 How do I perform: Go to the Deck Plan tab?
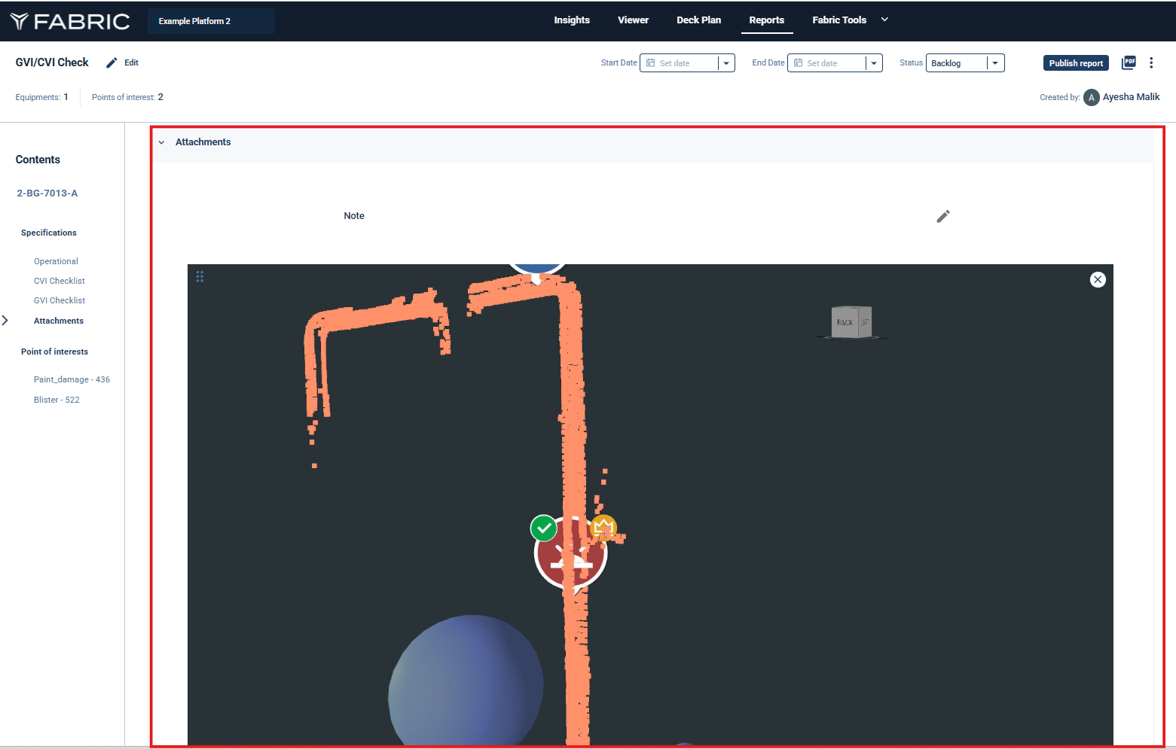(x=698, y=20)
